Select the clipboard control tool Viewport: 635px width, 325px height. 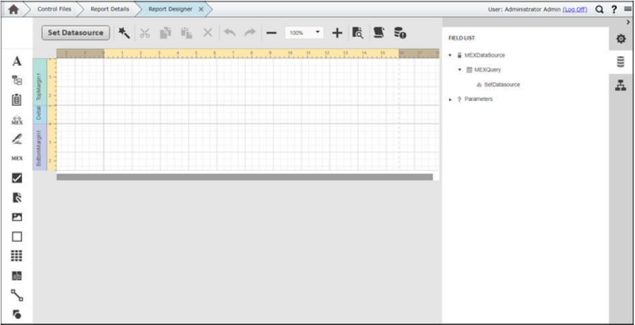pos(17,100)
